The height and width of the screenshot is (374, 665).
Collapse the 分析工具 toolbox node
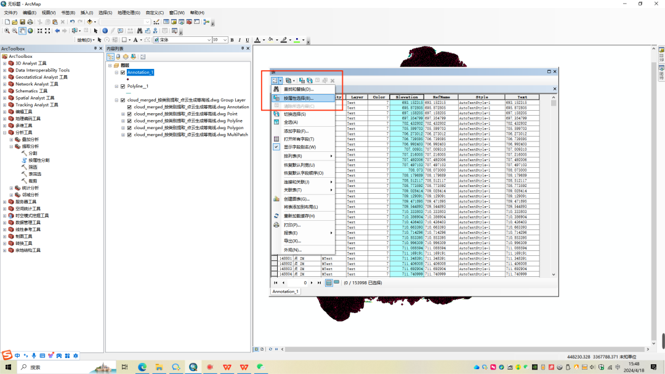click(5, 133)
